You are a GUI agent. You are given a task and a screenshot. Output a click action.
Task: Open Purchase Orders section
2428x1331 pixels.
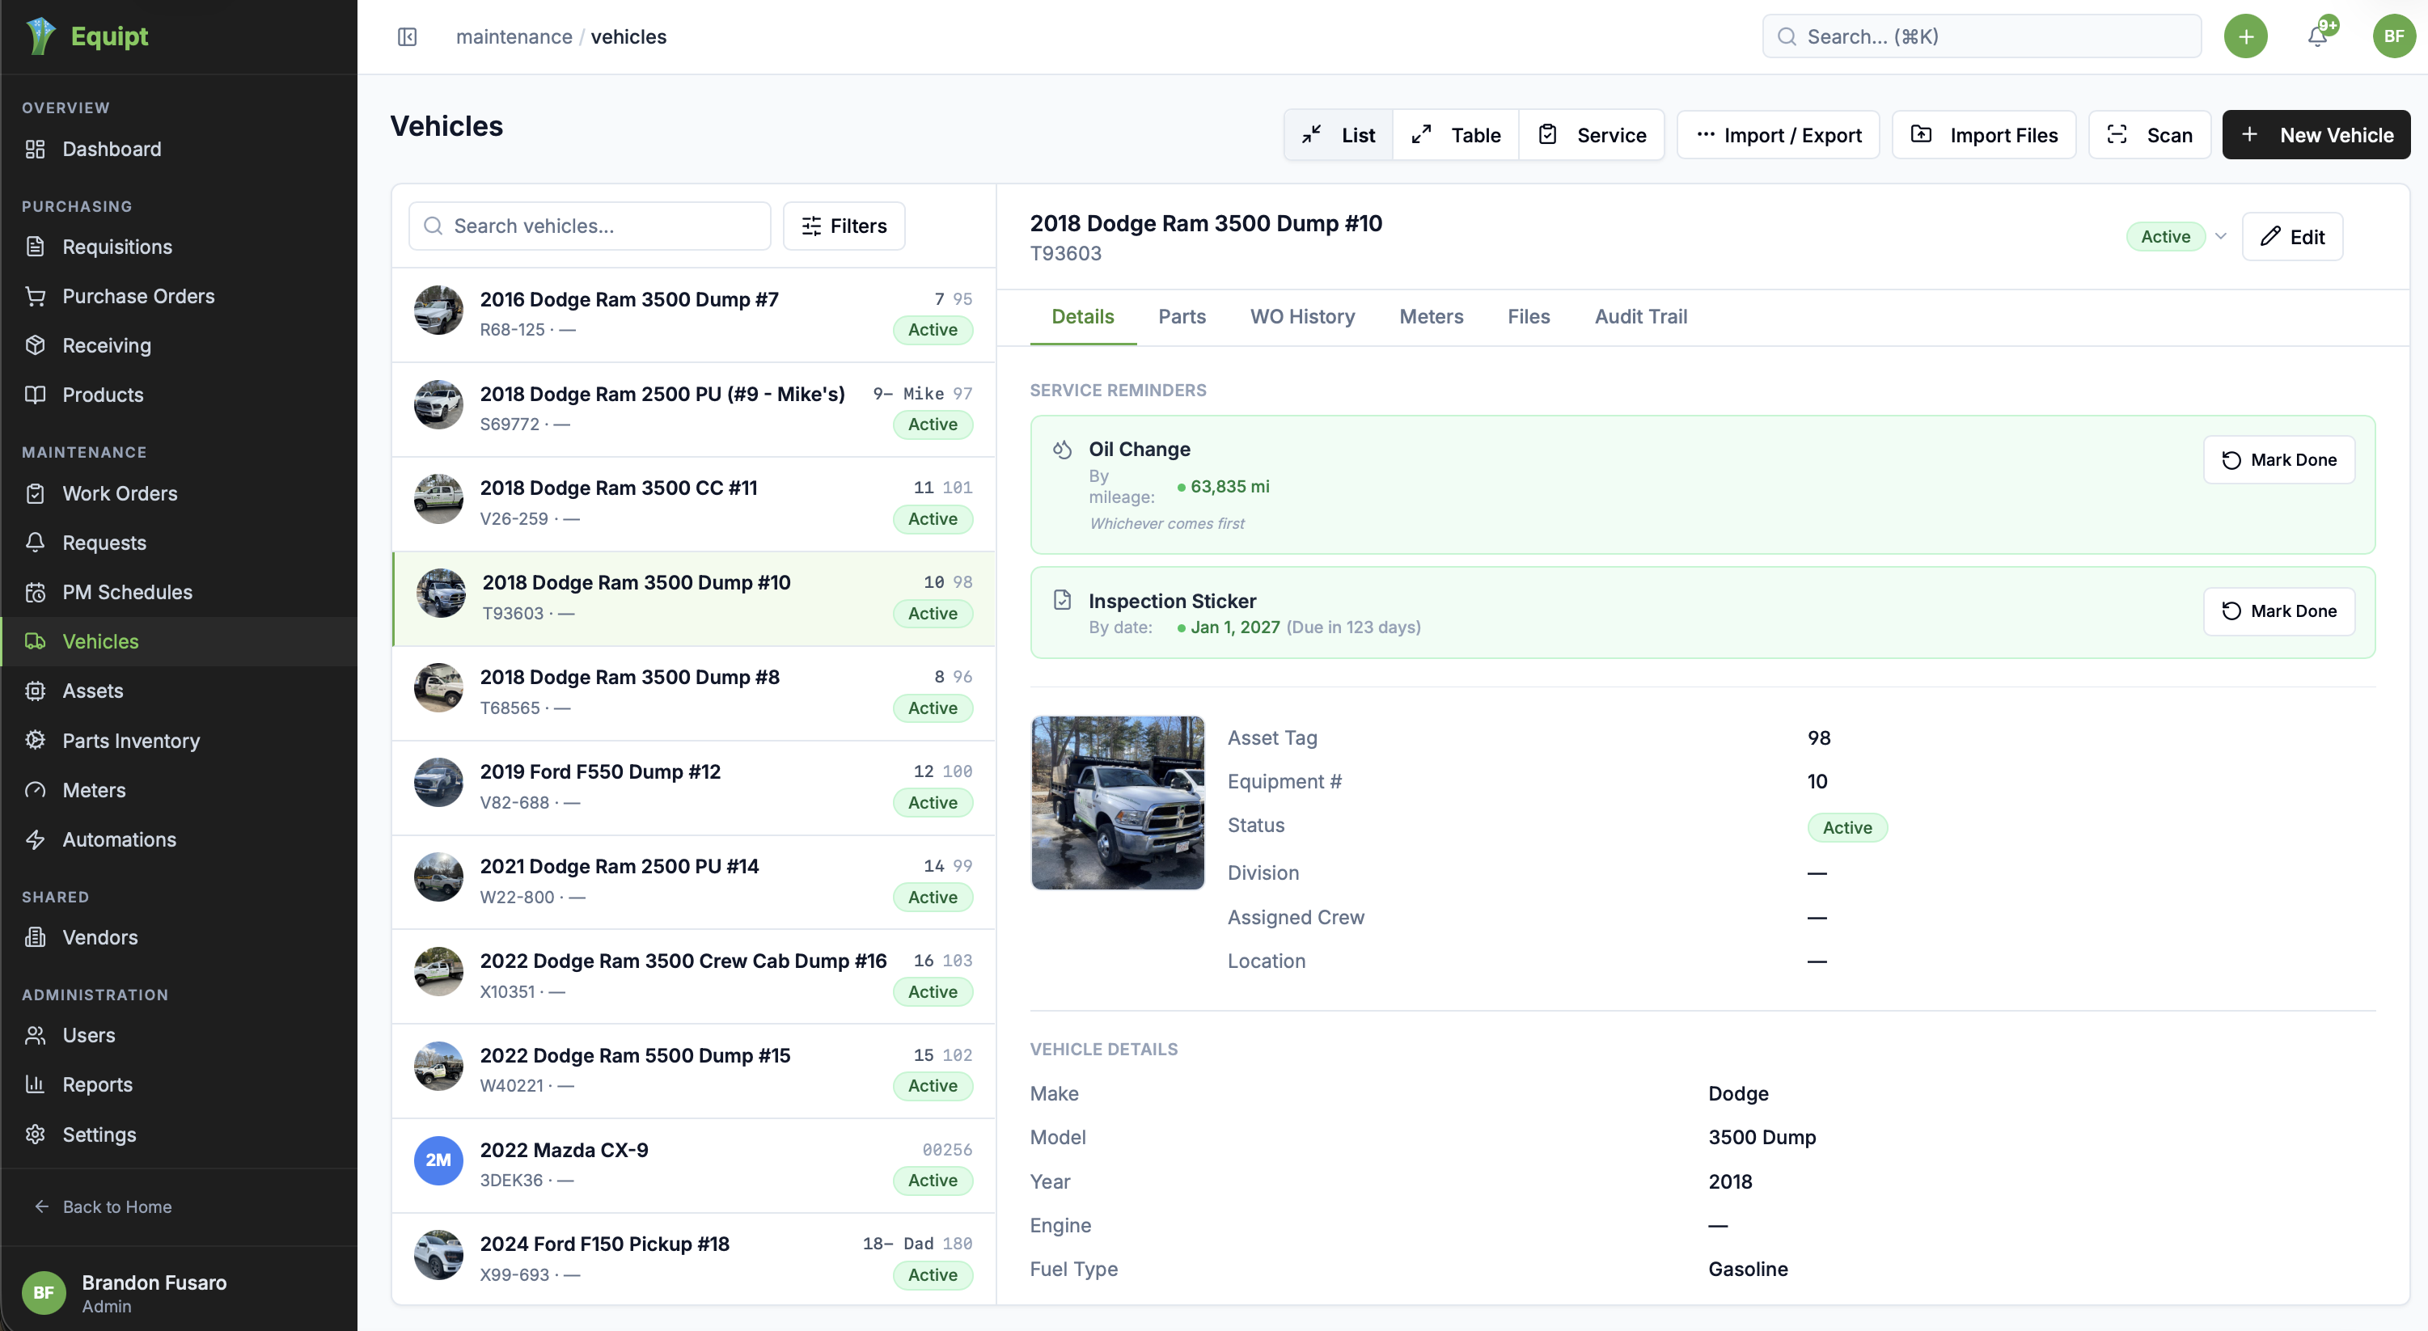[179, 296]
